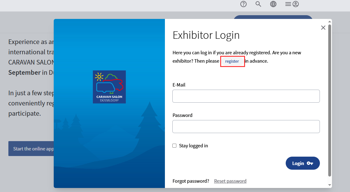Focus the Password input field
This screenshot has height=192, width=350.
tap(246, 127)
